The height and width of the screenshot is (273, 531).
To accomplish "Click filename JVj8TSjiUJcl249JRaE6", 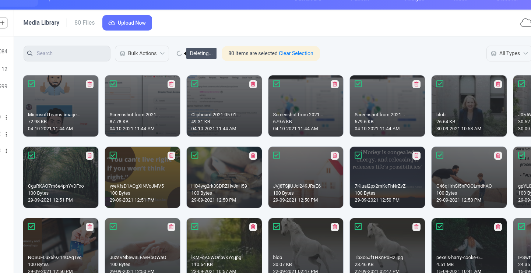I will [x=297, y=186].
